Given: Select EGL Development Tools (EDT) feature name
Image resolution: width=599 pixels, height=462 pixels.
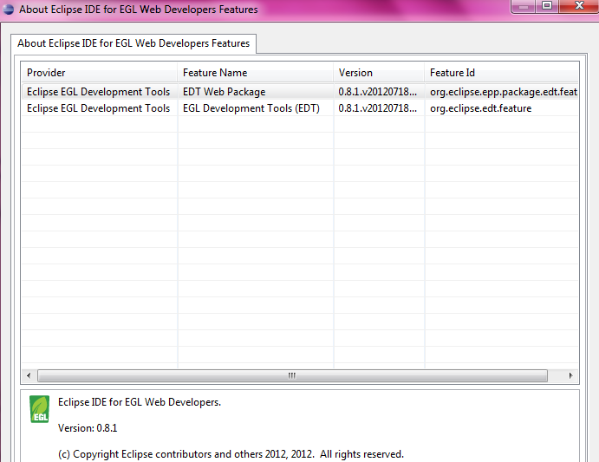Looking at the screenshot, I should (x=251, y=108).
